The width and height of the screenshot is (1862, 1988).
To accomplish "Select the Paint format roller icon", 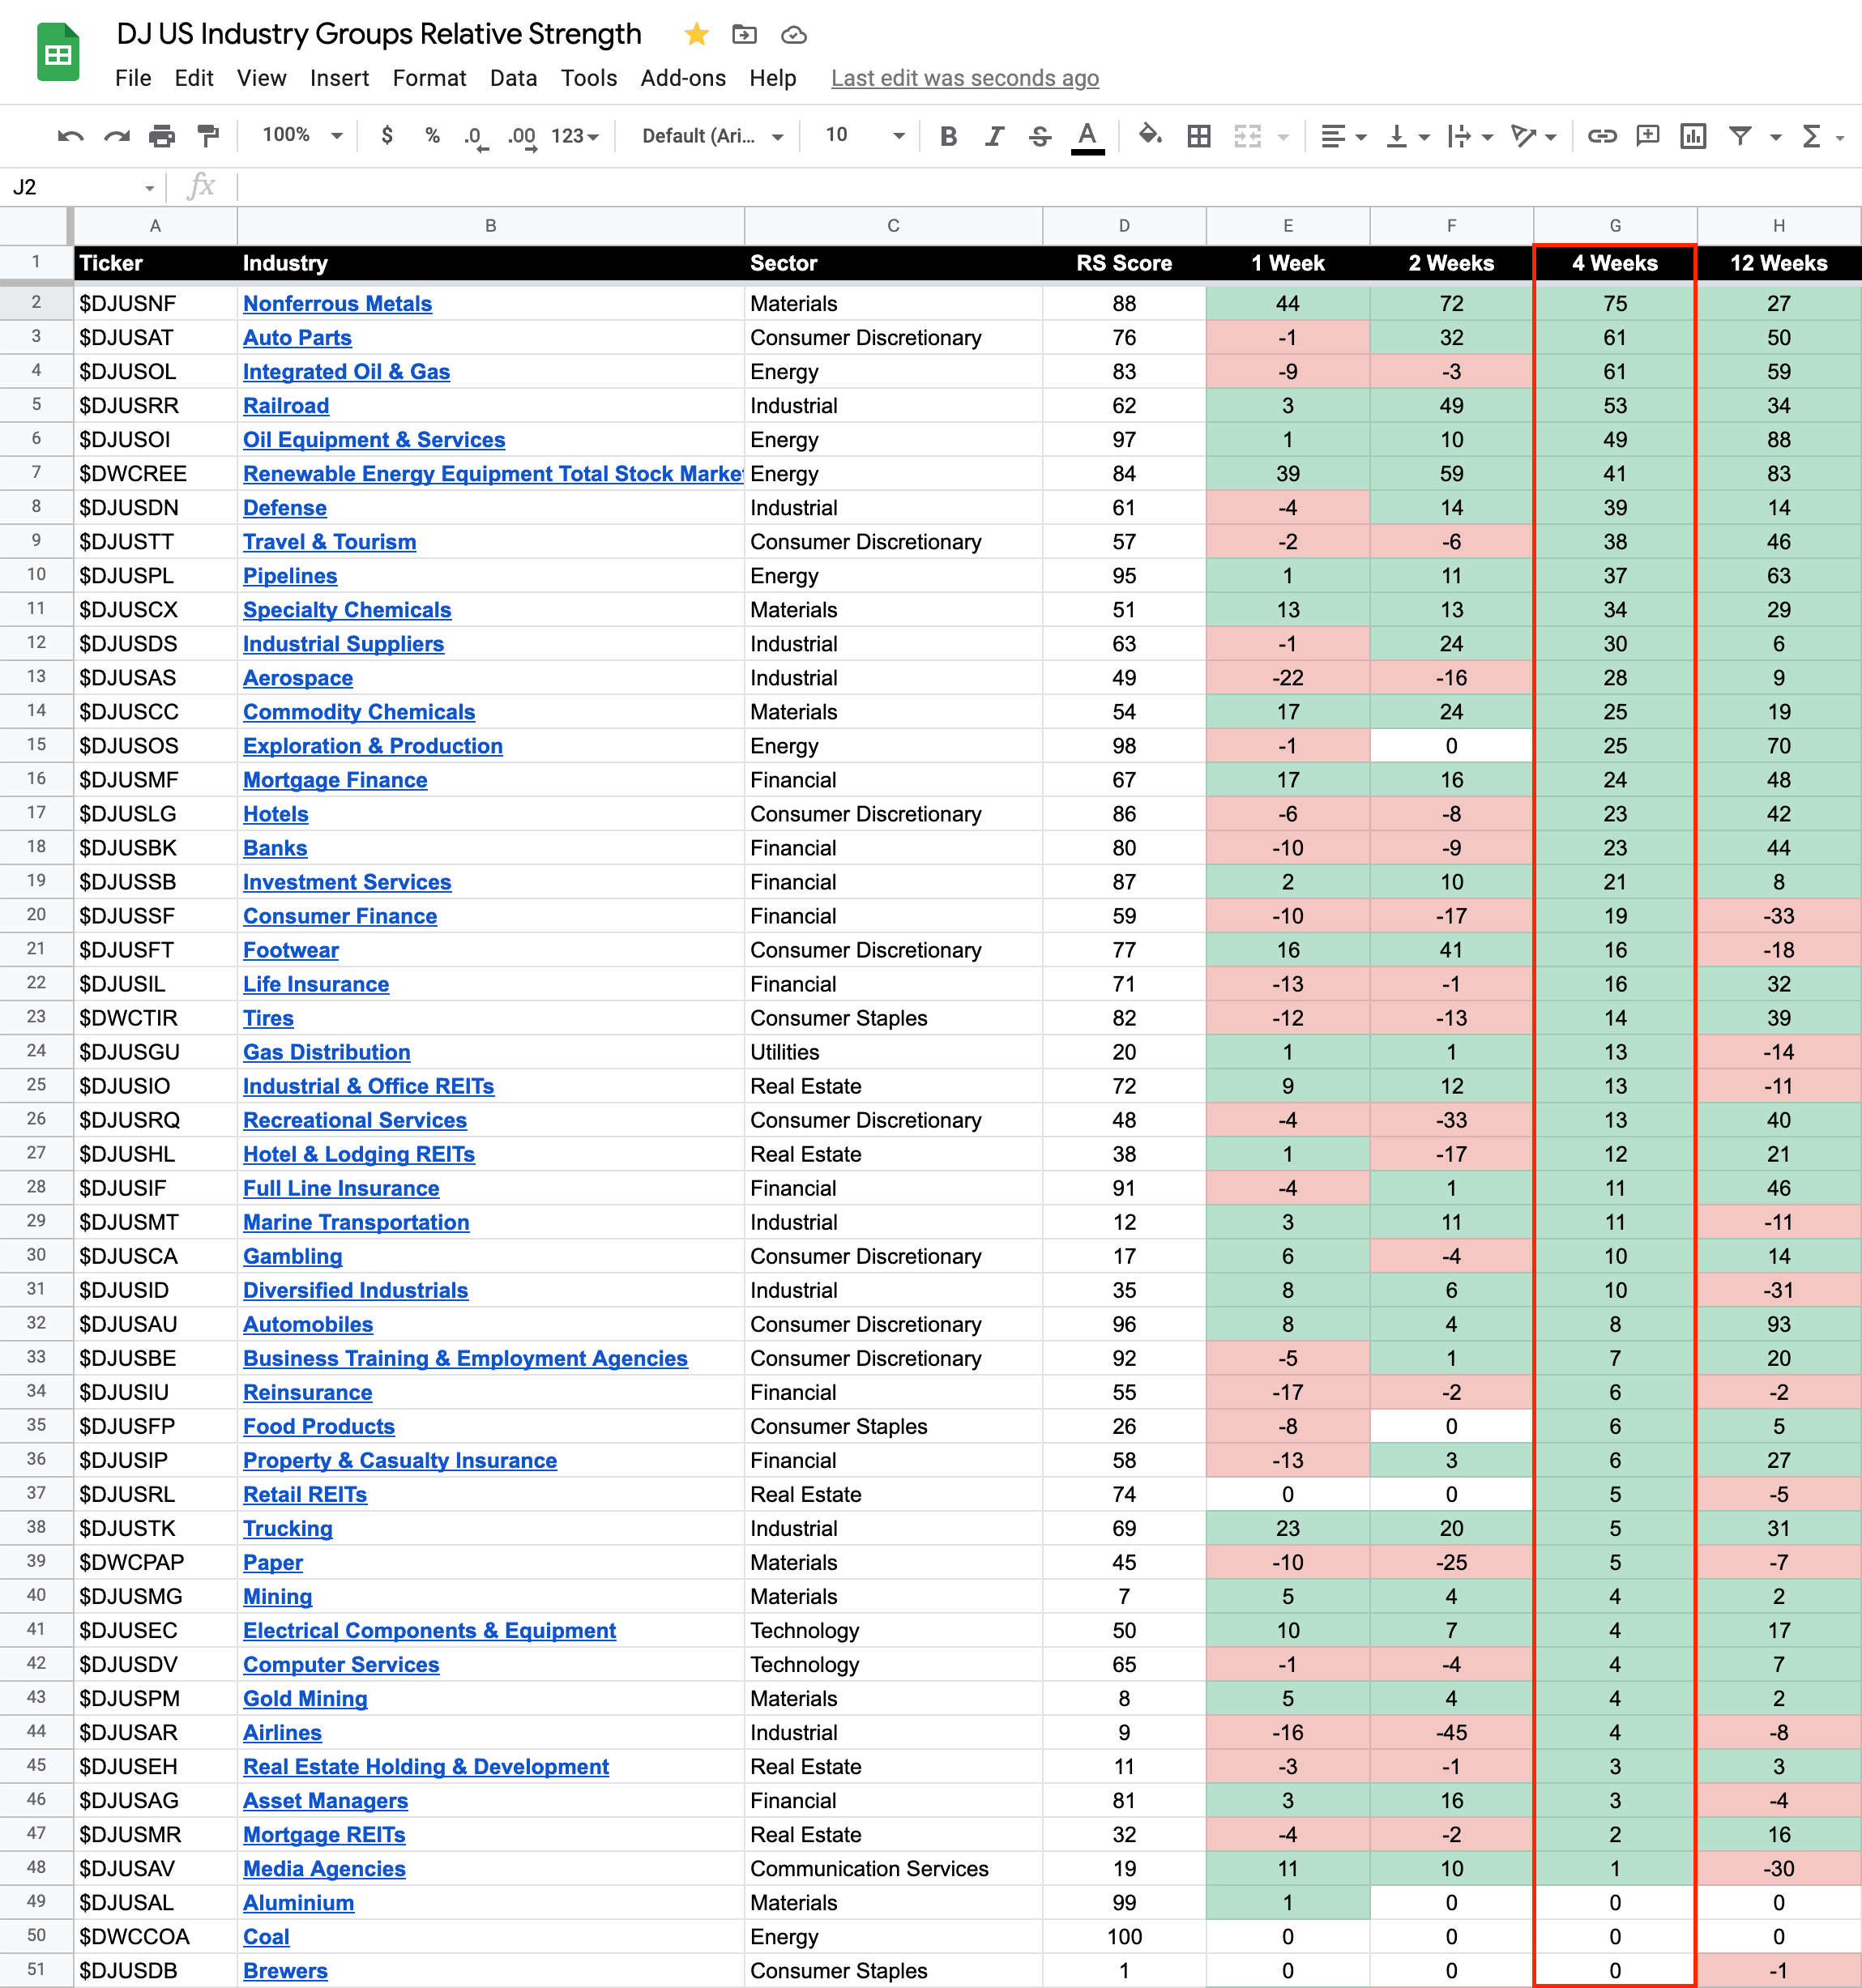I will tap(208, 136).
